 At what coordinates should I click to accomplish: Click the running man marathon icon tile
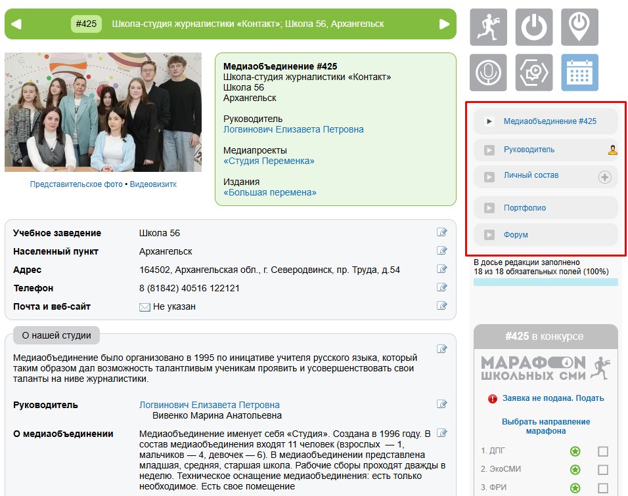(x=488, y=27)
